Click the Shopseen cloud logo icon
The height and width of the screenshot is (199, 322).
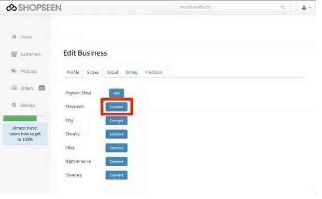tap(11, 8)
